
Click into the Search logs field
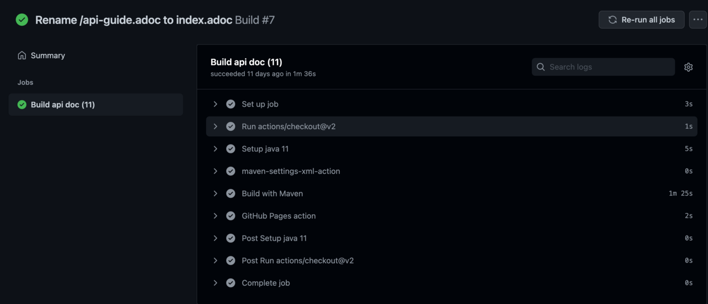tap(609, 67)
